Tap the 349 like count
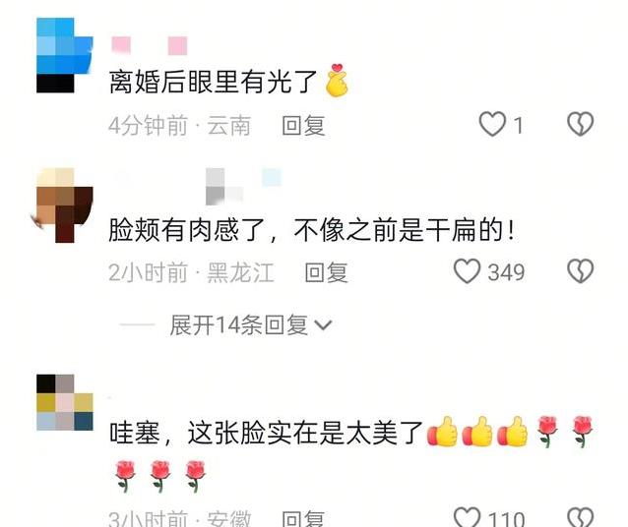Viewport: 628px width, 527px height. tap(506, 272)
